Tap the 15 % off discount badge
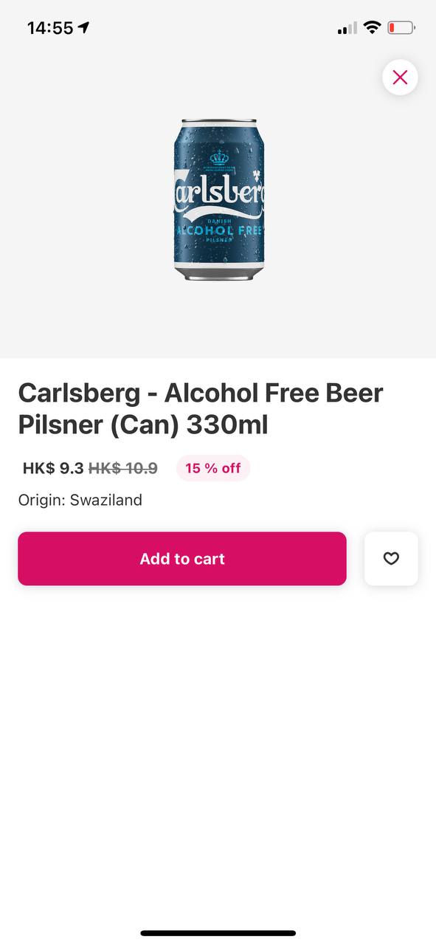The image size is (436, 945). coord(213,468)
